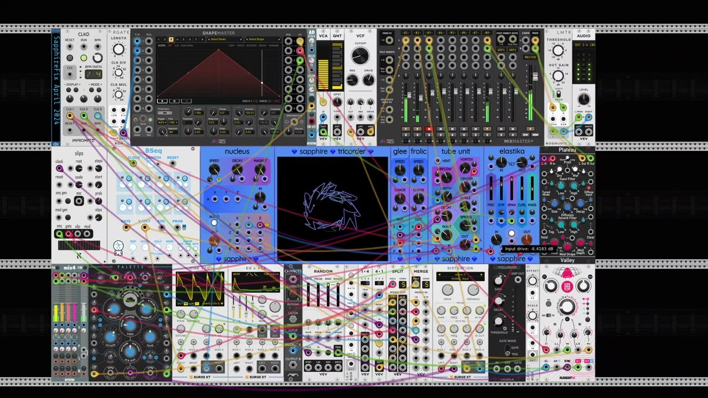Image resolution: width=708 pixels, height=398 pixels.
Task: Open ShapeMaster Select Shape dropdown
Action: tap(263, 39)
